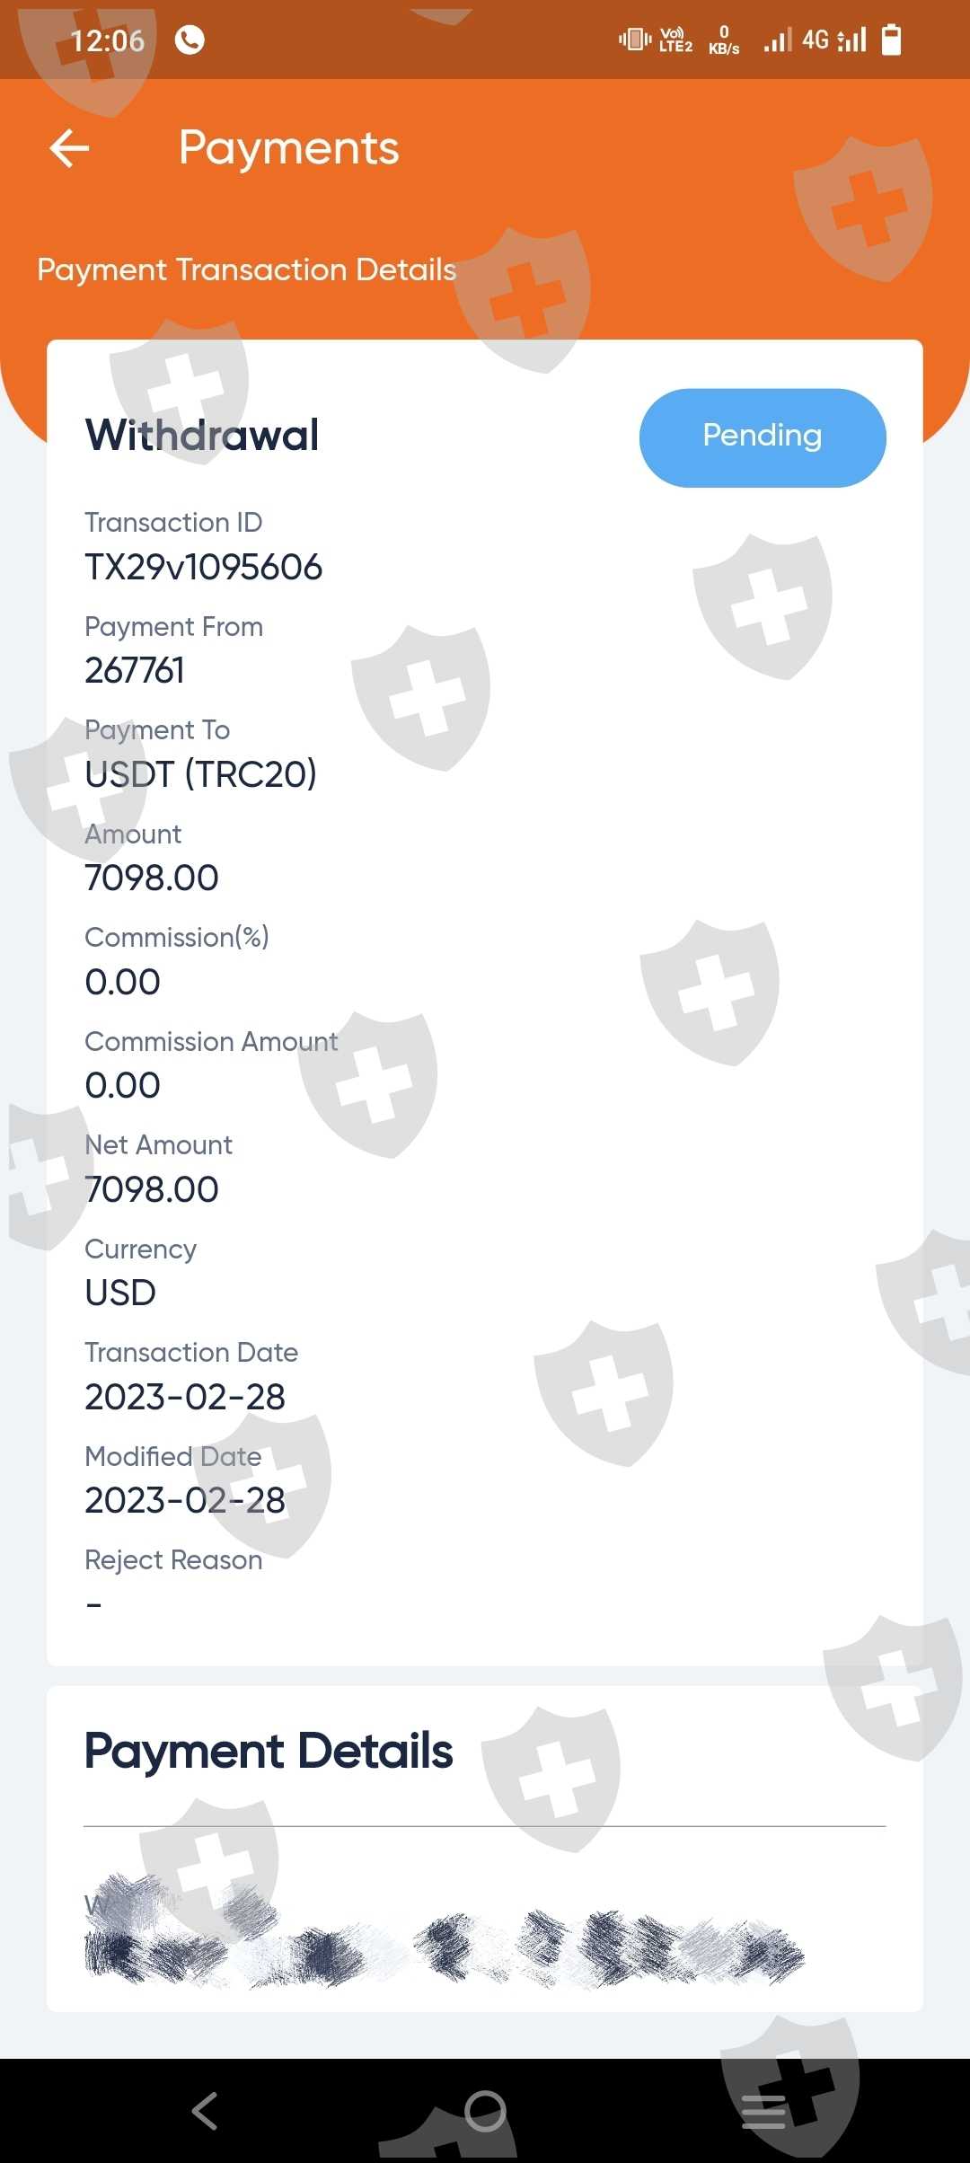Tap the USDT (TRC20) payment destination
The image size is (970, 2163).
click(200, 774)
